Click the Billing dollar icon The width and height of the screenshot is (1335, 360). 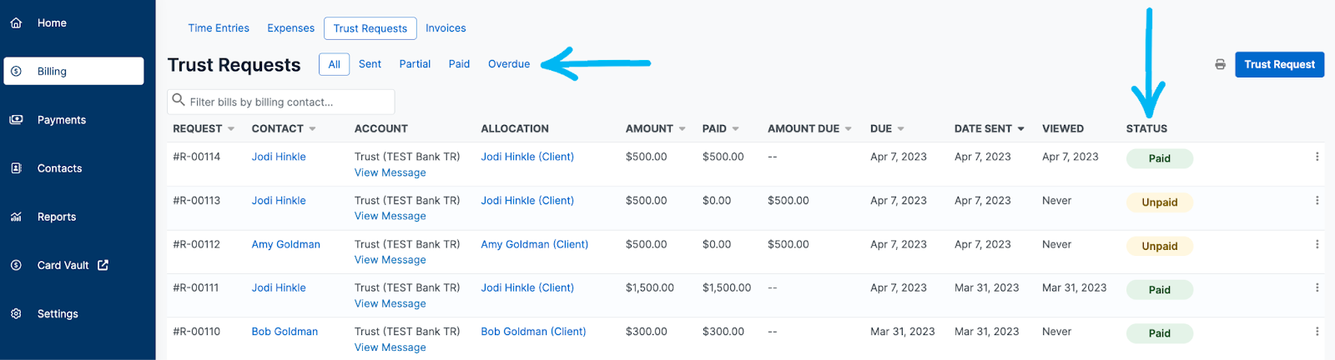point(16,72)
